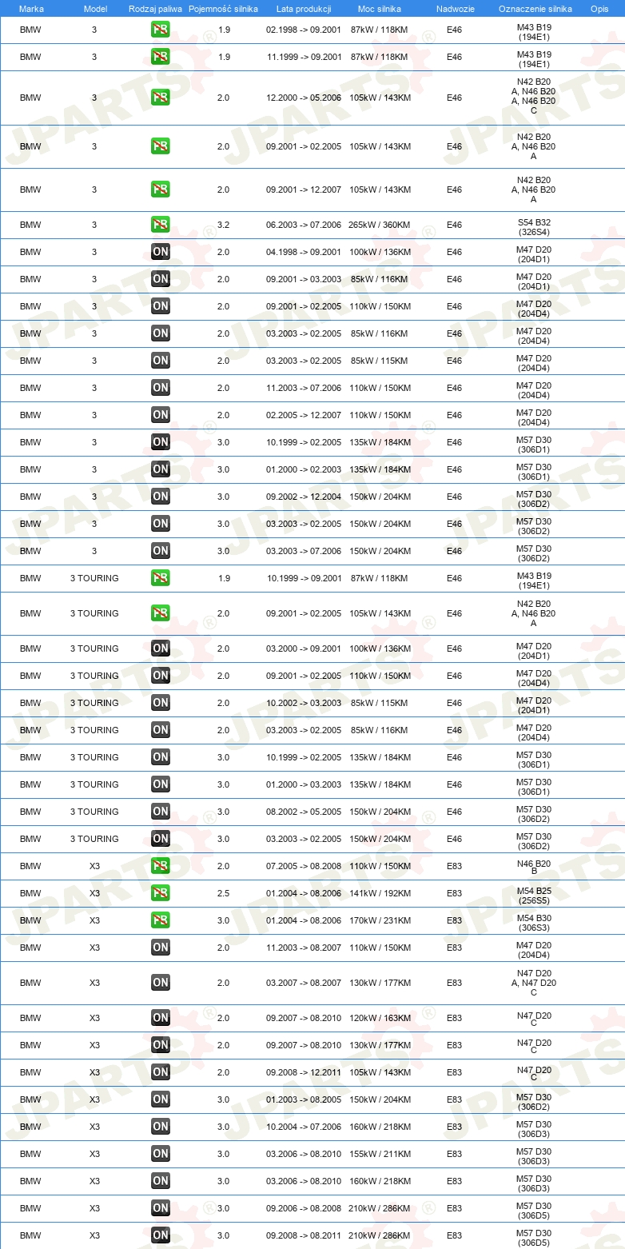Click ON diesel icon in 09.2001 -> 03.2003 row
This screenshot has width=625, height=1249.
pos(161,279)
